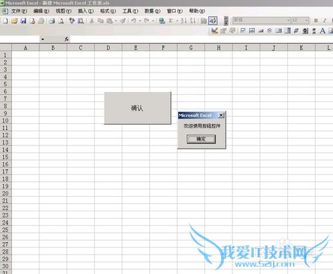Open the 格式 (Format) menu

(108, 11)
